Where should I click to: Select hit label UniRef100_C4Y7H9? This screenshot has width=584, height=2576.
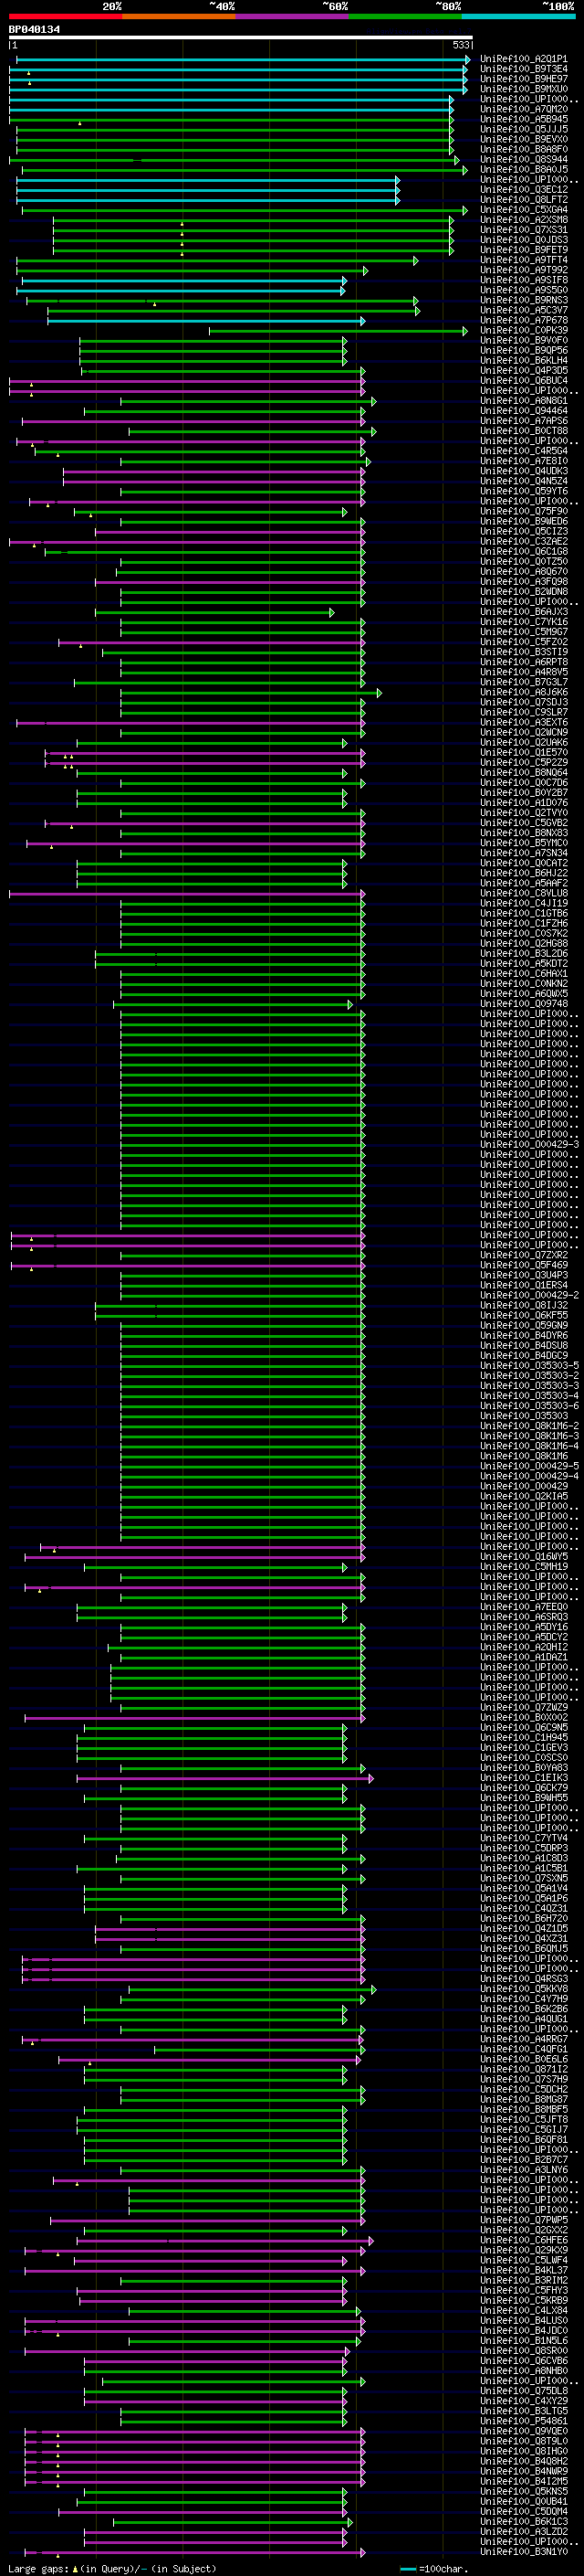[524, 1999]
